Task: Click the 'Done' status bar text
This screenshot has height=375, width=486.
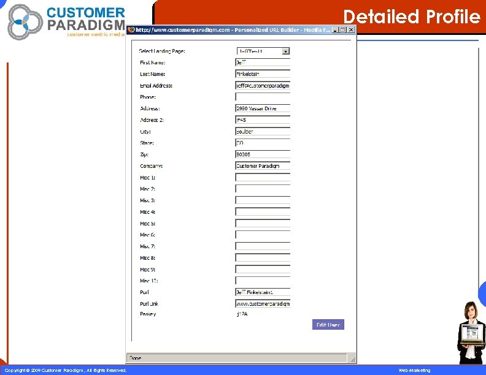Action: point(135,358)
